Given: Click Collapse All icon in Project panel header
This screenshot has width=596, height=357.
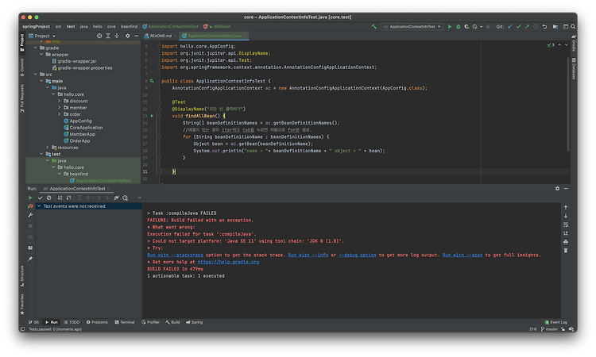Looking at the screenshot, I should 117,36.
